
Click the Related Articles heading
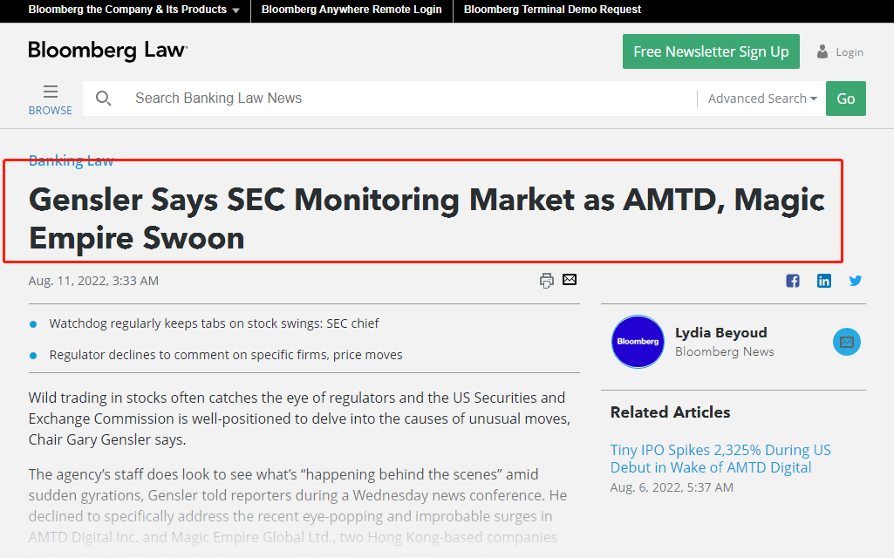point(670,412)
